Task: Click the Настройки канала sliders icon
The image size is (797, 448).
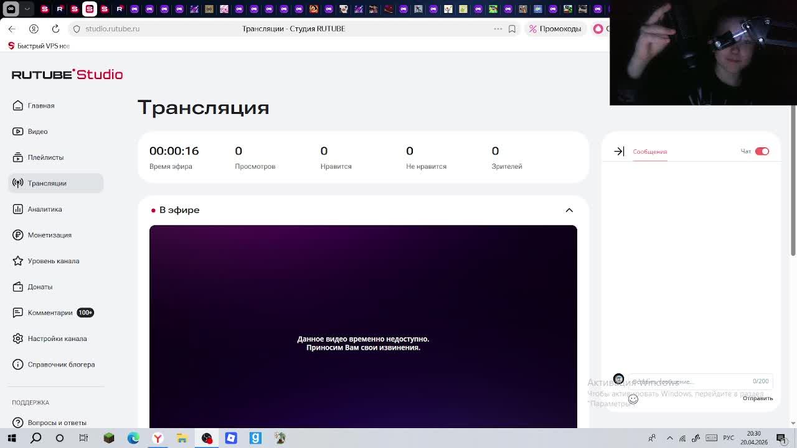Action: pos(18,338)
